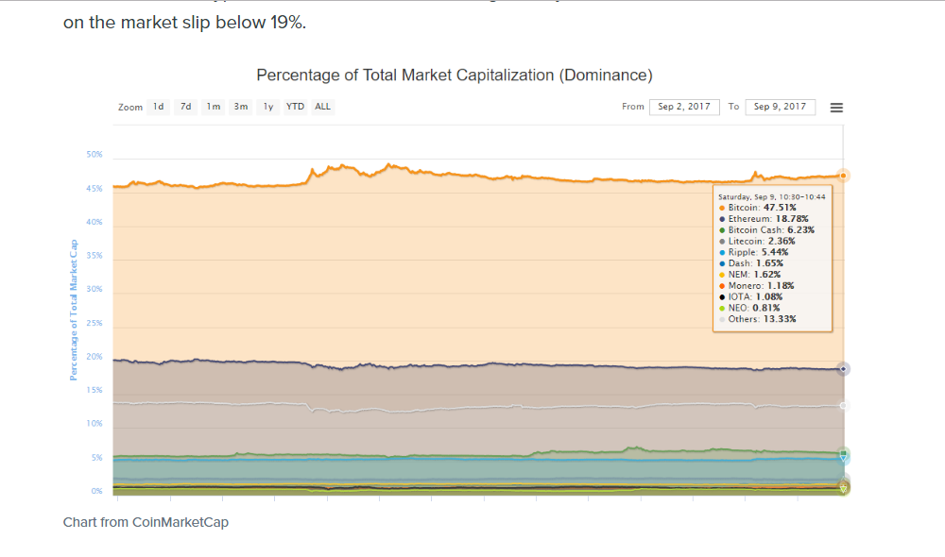945x557 pixels.
Task: Select the 1m zoom option
Action: pyautogui.click(x=214, y=107)
